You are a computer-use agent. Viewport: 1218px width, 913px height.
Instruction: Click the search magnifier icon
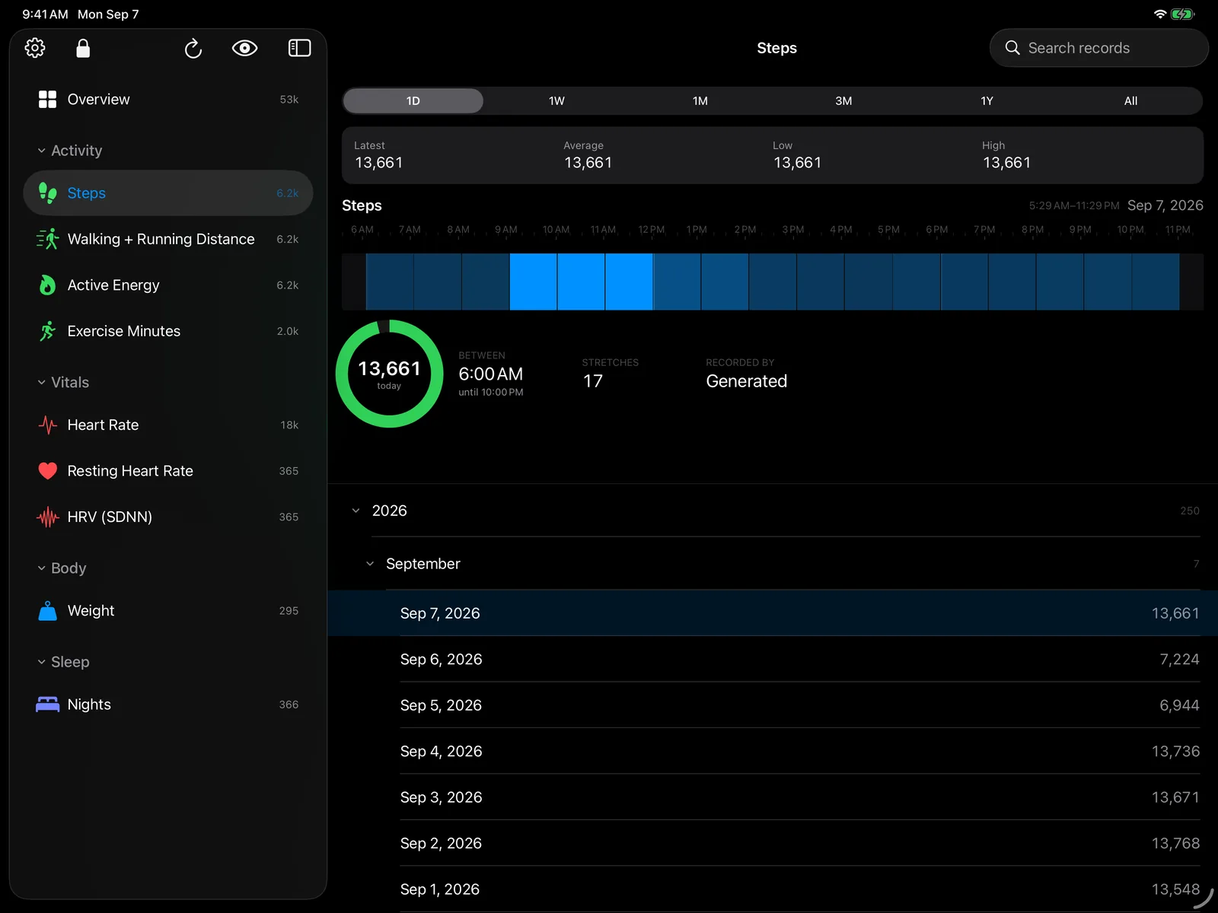click(x=1012, y=48)
